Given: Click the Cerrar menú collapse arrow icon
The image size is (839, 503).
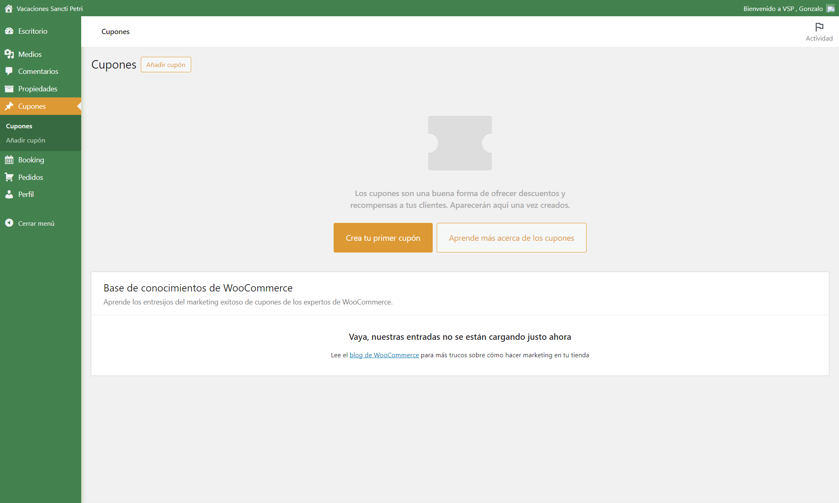Looking at the screenshot, I should tap(9, 223).
